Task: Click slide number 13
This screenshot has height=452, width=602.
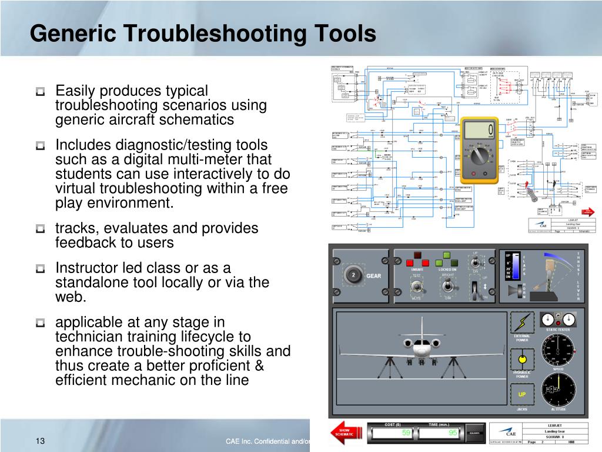Action: [41, 441]
